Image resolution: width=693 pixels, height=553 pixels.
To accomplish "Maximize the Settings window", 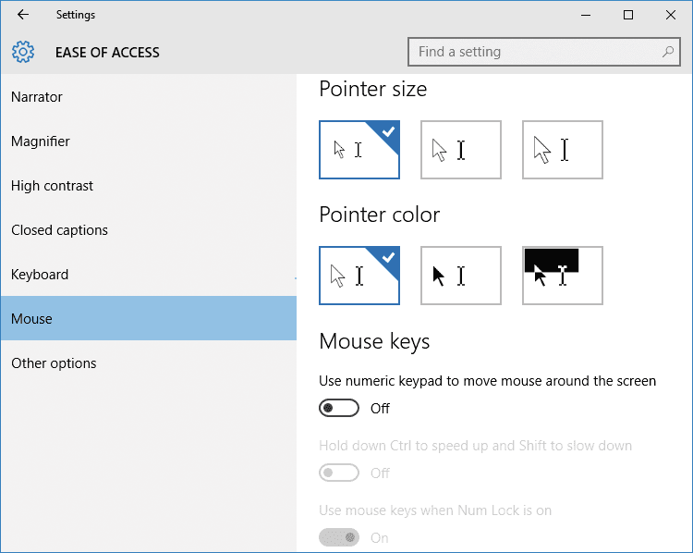I will (628, 15).
